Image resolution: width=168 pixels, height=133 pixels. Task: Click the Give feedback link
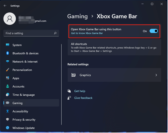[x=83, y=98]
